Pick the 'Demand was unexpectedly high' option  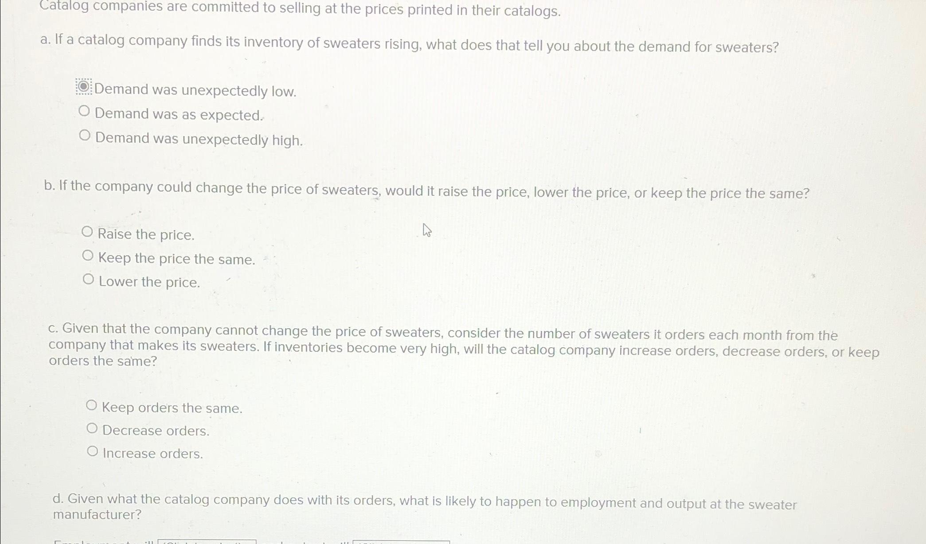(85, 135)
